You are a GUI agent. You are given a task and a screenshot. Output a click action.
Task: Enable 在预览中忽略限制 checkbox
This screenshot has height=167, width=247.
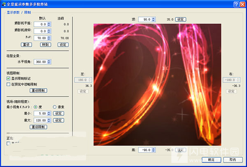[8, 84]
